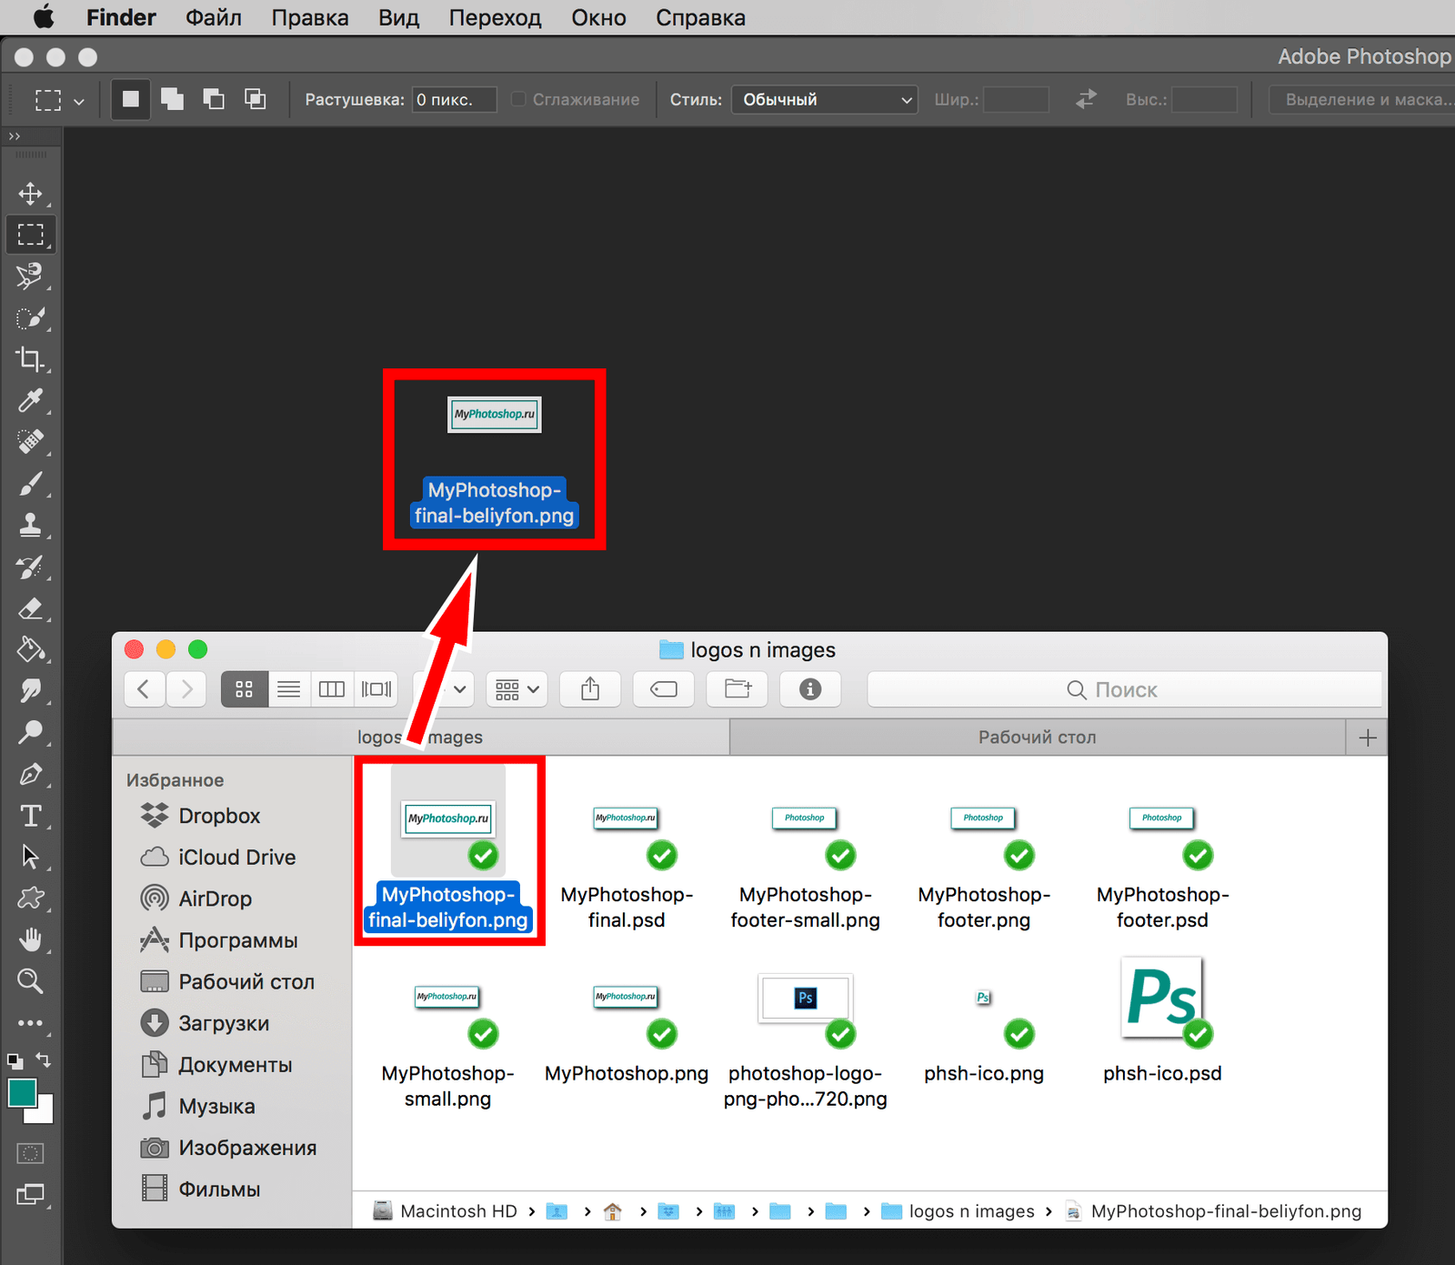The image size is (1455, 1265).
Task: Open the Стиль dropdown
Action: pyautogui.click(x=824, y=99)
